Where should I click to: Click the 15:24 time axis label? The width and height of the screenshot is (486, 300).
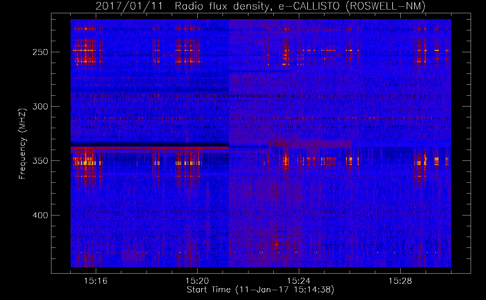(x=299, y=281)
